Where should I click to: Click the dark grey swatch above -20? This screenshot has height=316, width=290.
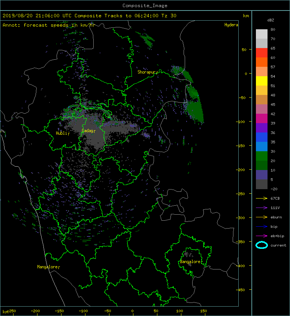pos(262,184)
